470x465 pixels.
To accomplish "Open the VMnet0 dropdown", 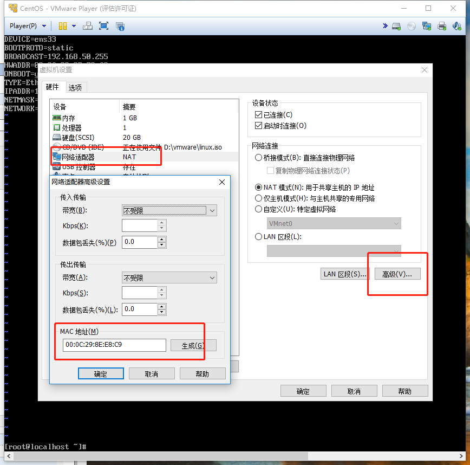I will point(334,223).
